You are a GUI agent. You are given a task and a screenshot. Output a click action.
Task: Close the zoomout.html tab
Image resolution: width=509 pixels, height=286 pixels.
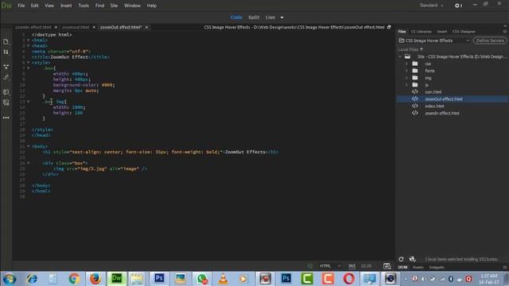coord(94,27)
